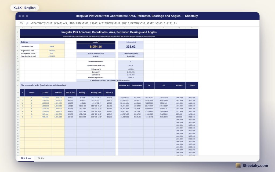The image size is (275, 172).
Task: Click the Y / North column header
Action: pos(58,93)
